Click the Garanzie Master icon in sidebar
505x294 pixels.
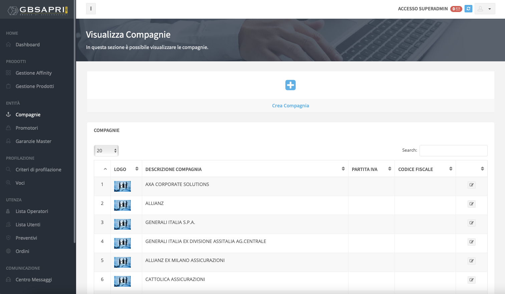point(8,141)
